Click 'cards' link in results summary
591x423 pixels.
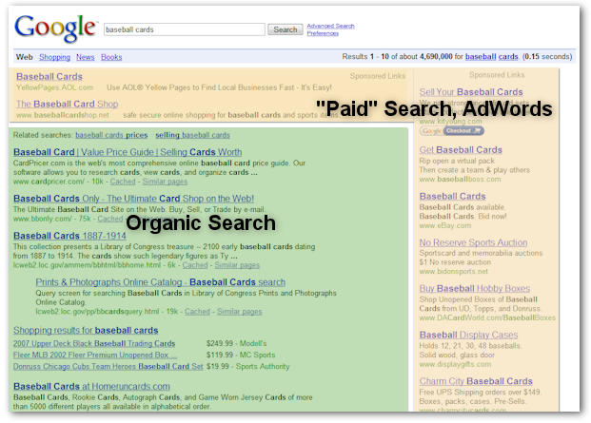508,56
